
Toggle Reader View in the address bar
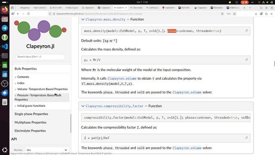[x=222, y=14]
